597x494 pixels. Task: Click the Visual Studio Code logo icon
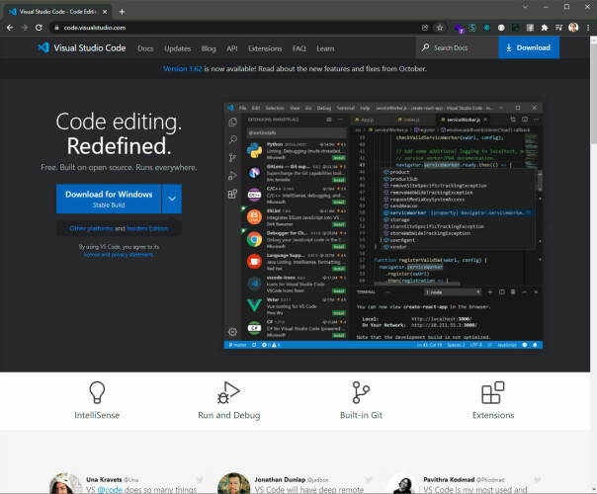(x=43, y=47)
